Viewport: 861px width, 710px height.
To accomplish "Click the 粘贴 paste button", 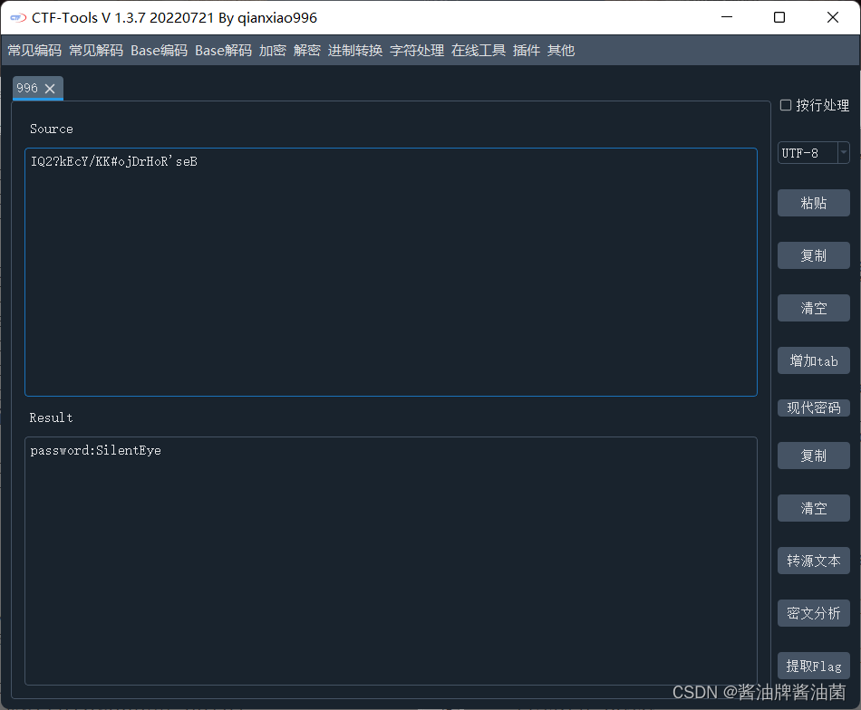I will [814, 203].
